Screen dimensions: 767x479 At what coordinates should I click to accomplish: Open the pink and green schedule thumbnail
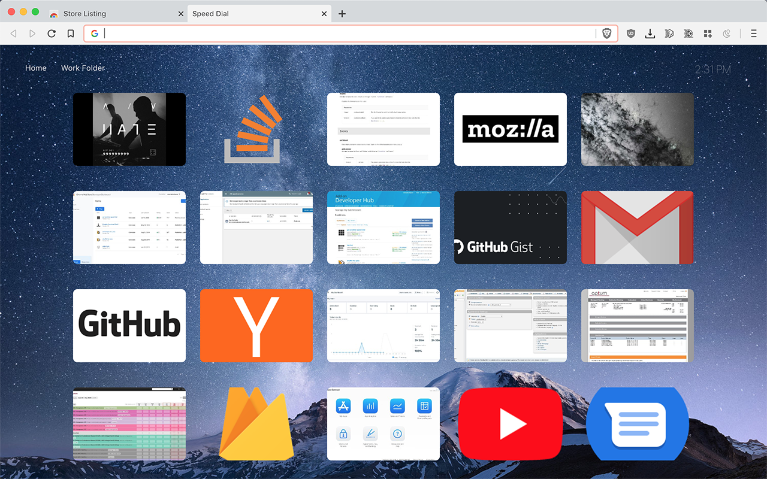[x=129, y=424]
